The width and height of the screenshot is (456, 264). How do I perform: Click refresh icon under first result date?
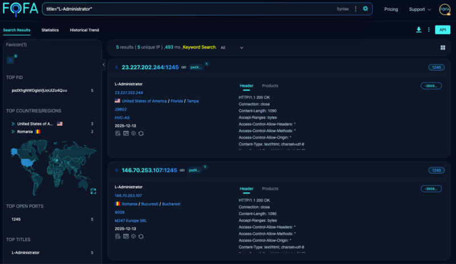(x=140, y=133)
